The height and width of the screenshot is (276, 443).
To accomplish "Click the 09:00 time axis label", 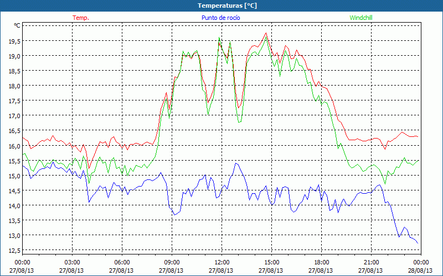I will 172,262.
